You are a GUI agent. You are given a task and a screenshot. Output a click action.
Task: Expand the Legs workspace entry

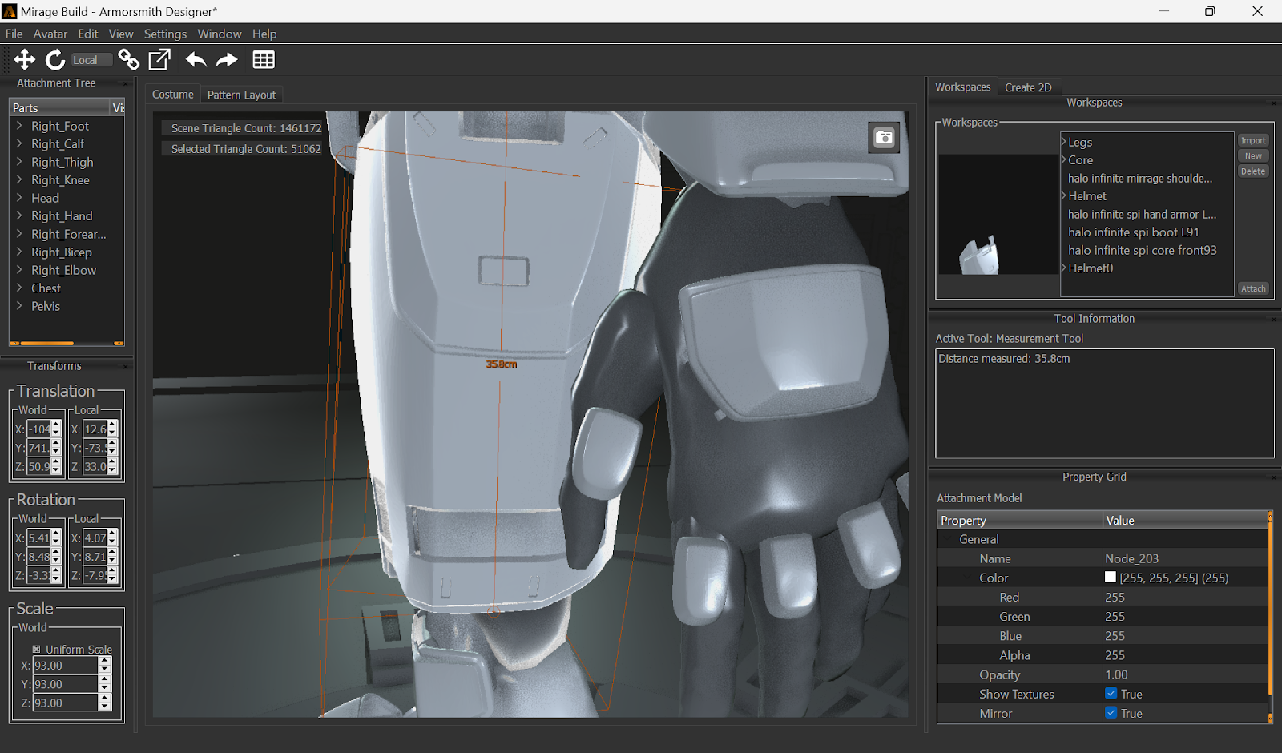pyautogui.click(x=1064, y=142)
